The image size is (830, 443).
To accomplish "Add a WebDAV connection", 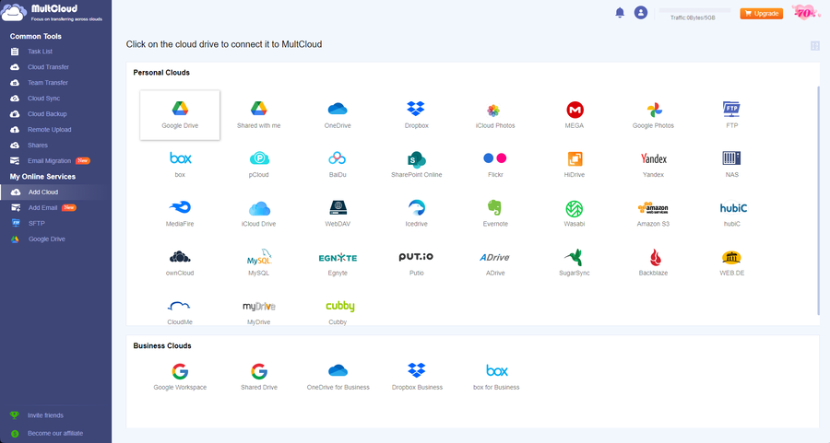I will (x=338, y=213).
